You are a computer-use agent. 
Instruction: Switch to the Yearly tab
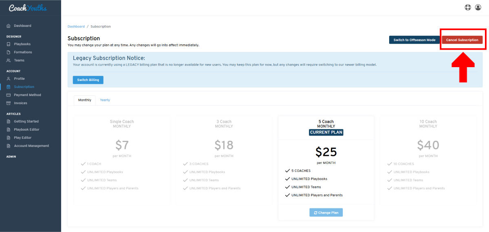105,100
